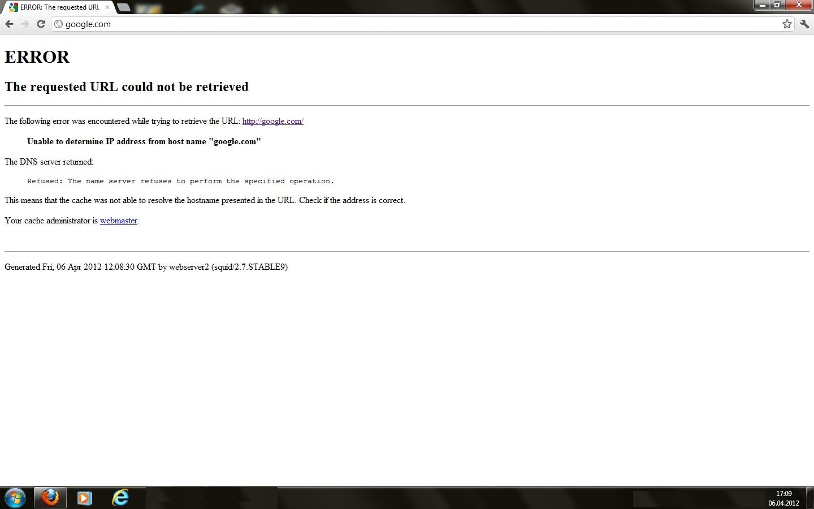This screenshot has width=814, height=509.
Task: Click "The requested URL could not be retrieved" heading
Action: click(127, 87)
